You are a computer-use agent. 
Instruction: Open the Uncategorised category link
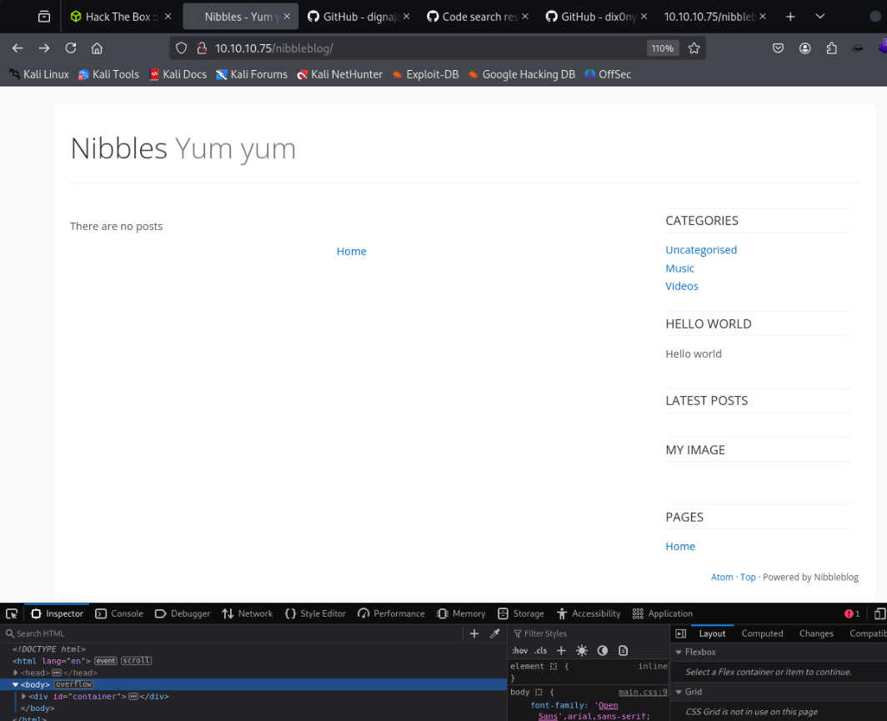701,250
